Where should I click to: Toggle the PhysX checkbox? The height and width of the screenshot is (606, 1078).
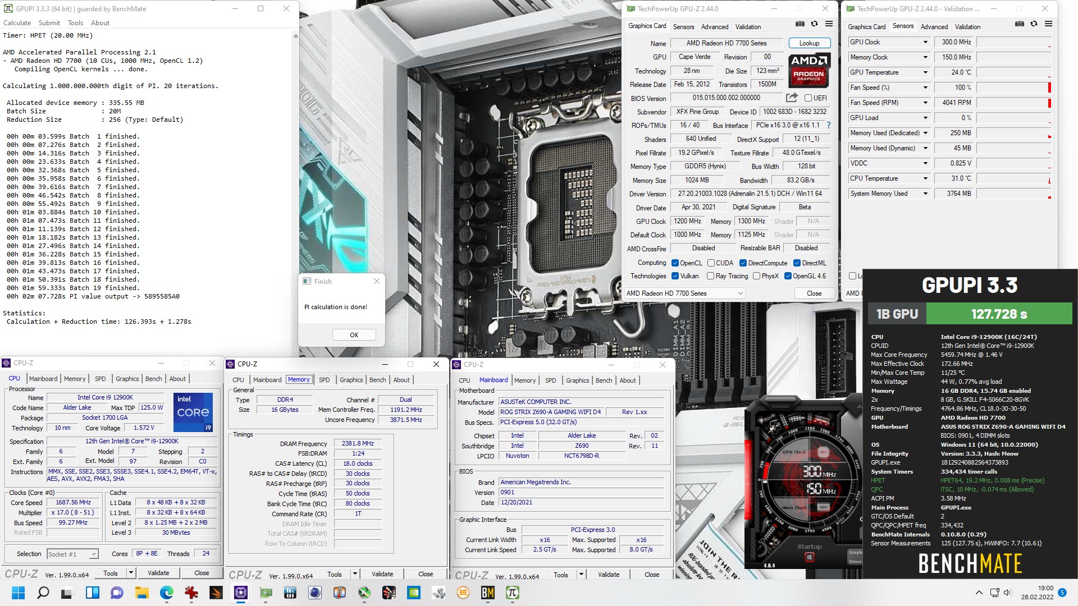tap(756, 276)
